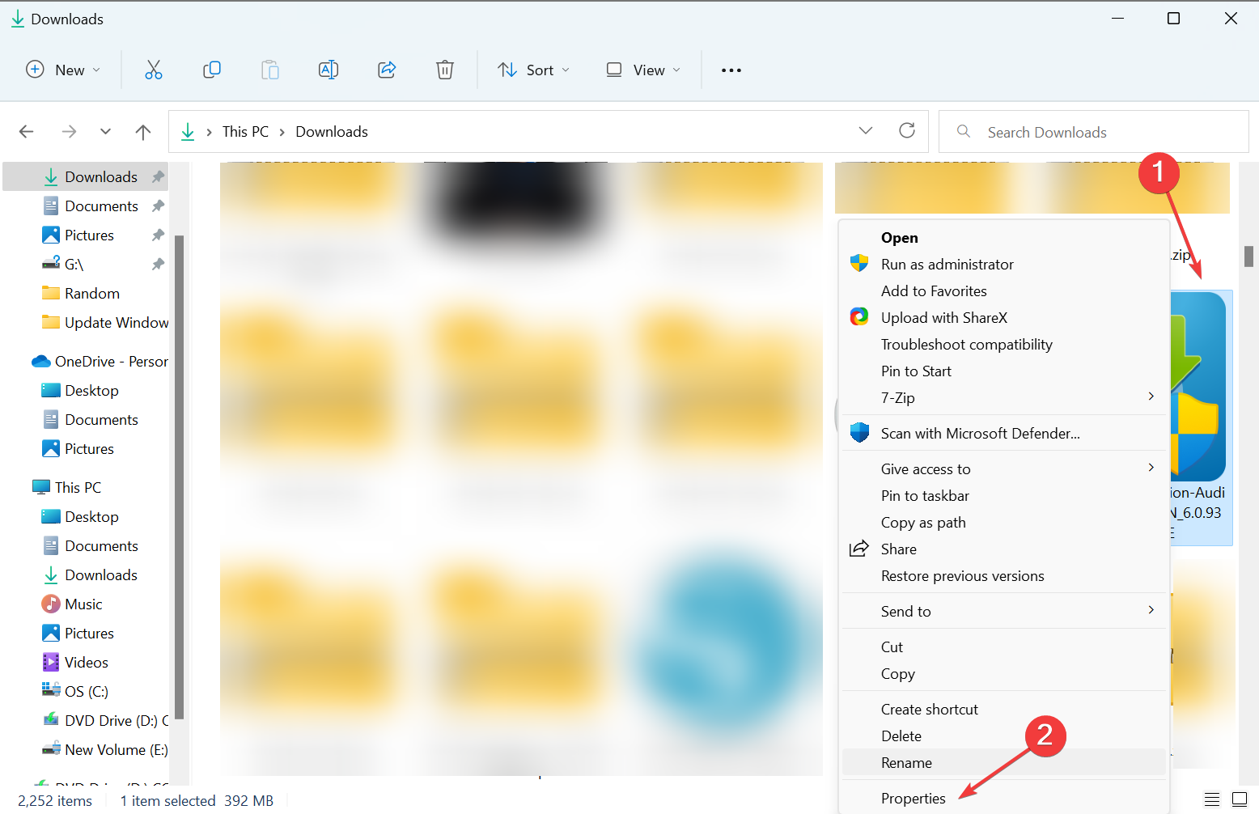Click the selected installer file icon
This screenshot has height=814, width=1259.
point(1199,387)
